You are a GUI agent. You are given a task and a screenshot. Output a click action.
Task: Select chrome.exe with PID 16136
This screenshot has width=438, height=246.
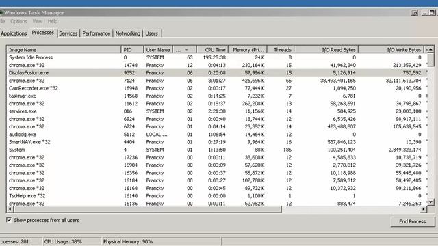tap(217, 204)
